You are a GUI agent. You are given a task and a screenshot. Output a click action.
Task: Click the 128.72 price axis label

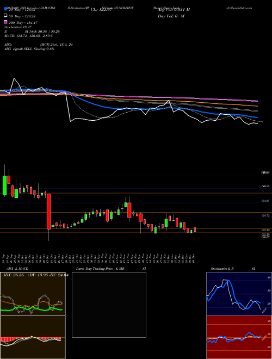tap(265, 216)
